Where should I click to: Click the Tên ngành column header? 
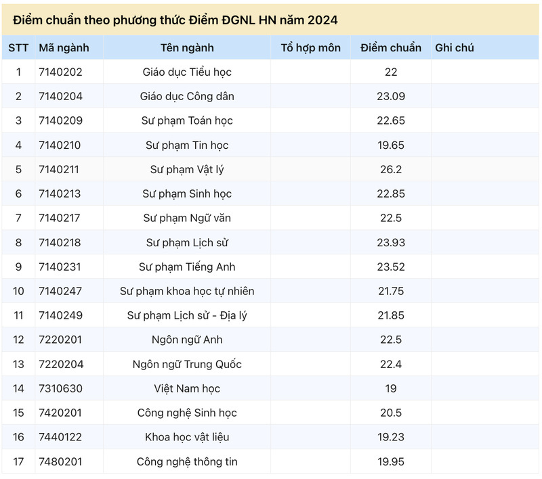pos(187,47)
